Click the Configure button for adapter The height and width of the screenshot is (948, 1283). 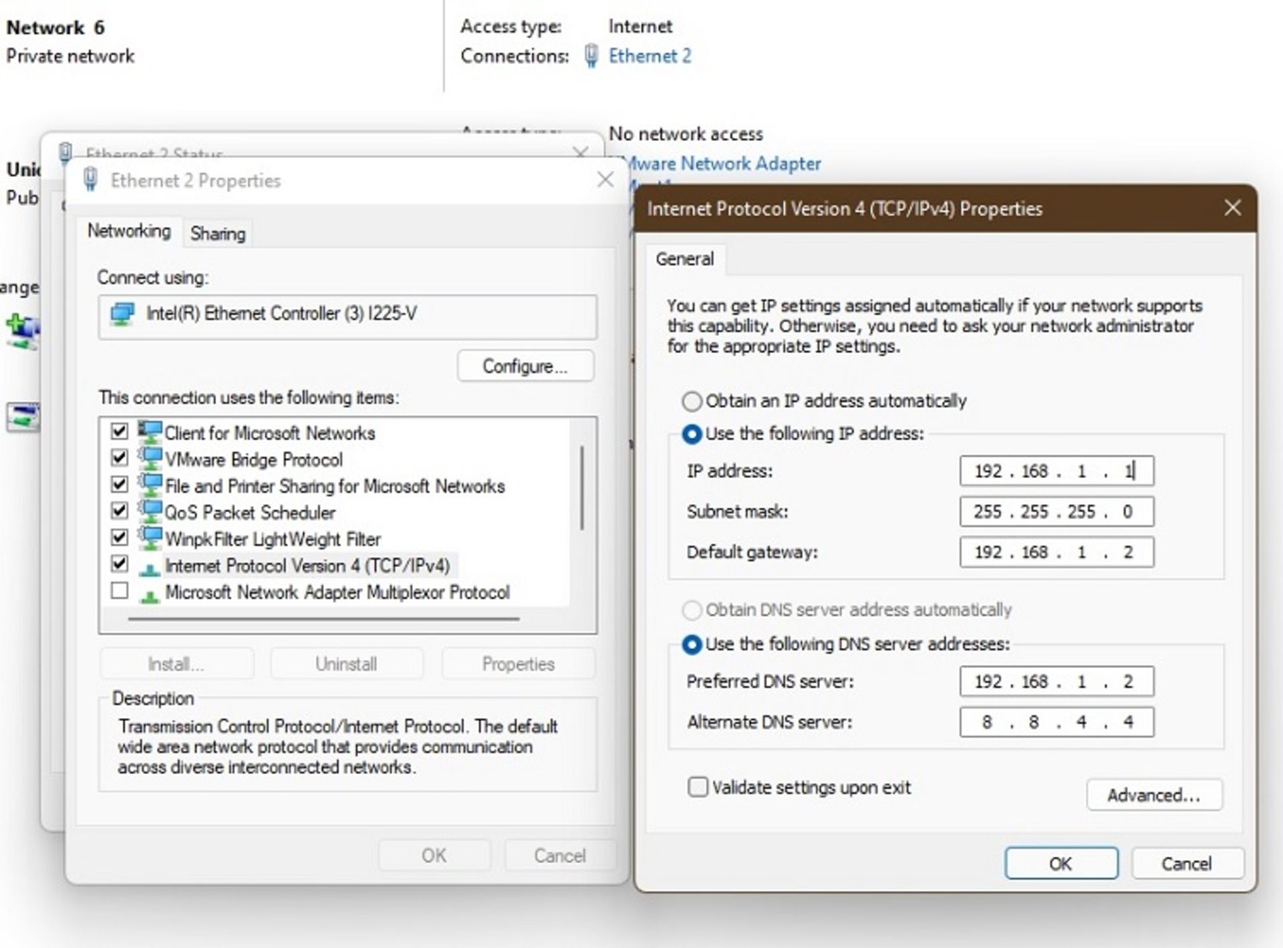pyautogui.click(x=524, y=367)
